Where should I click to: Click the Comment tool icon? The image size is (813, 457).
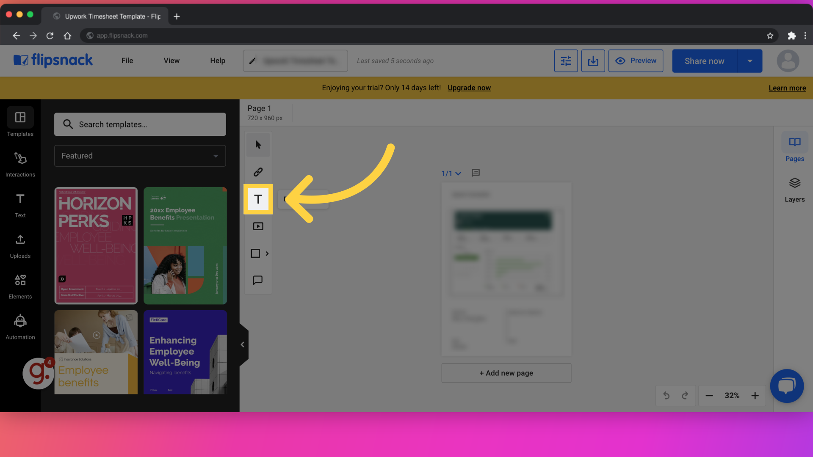(x=257, y=280)
